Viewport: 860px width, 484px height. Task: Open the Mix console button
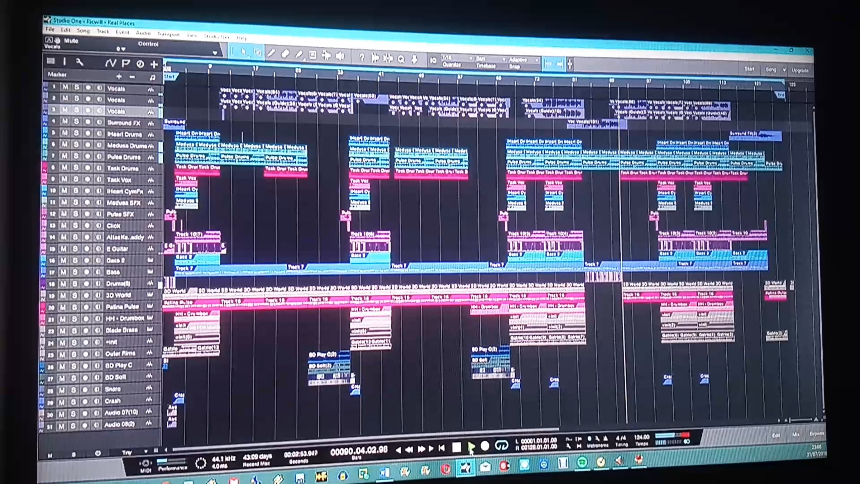(x=795, y=434)
